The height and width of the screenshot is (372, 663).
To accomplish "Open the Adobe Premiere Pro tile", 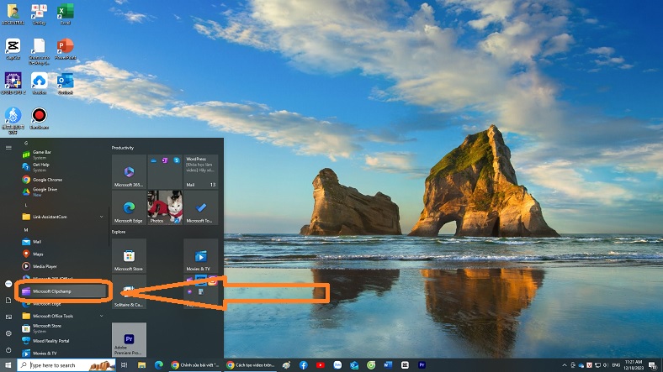I will coord(129,340).
